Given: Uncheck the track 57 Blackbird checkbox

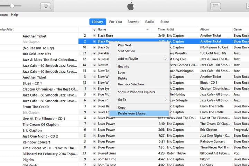Looking at the screenshot, I should tap(94, 53).
